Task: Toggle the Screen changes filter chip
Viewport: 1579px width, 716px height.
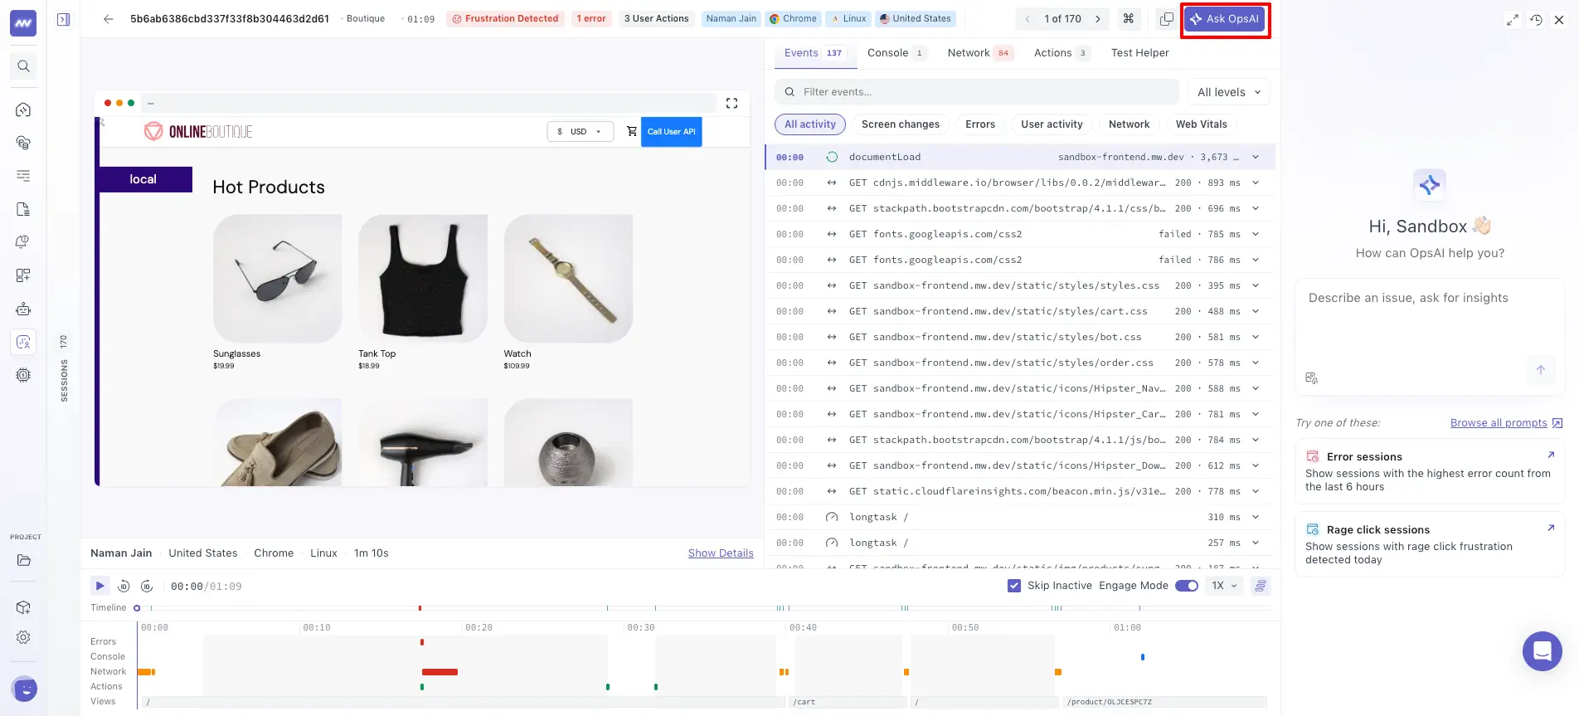Action: [x=901, y=124]
